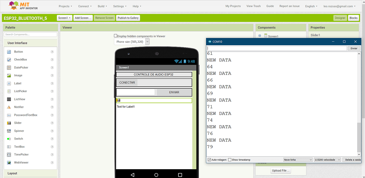Switch to Designer view

click(340, 18)
